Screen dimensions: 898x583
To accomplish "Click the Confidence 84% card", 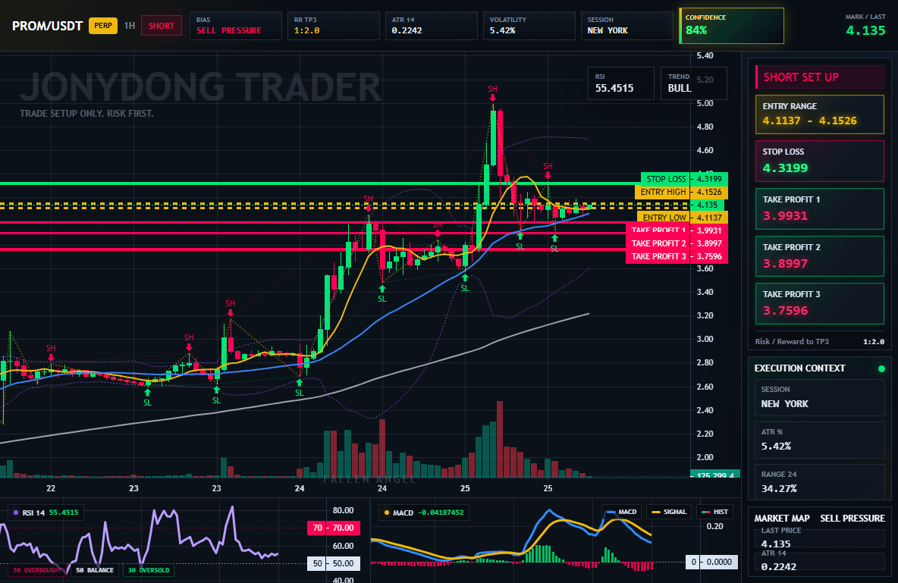I will point(731,26).
